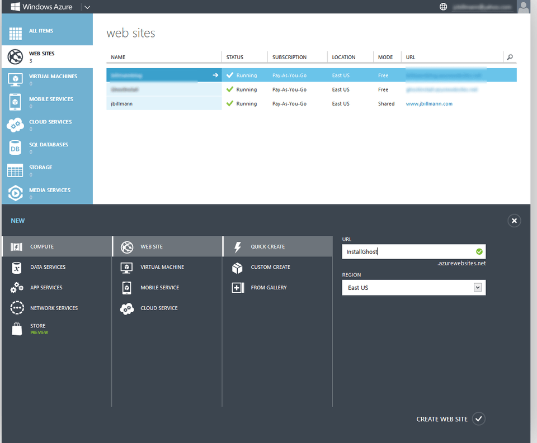Viewport: 537px width, 443px height.
Task: Open the user account avatar
Action: [524, 7]
